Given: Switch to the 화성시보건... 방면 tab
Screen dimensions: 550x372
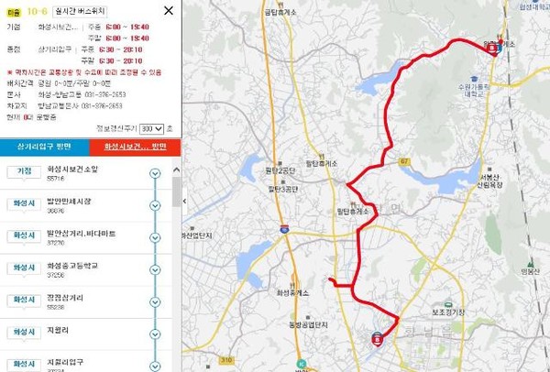Looking at the screenshot, I should click(135, 147).
